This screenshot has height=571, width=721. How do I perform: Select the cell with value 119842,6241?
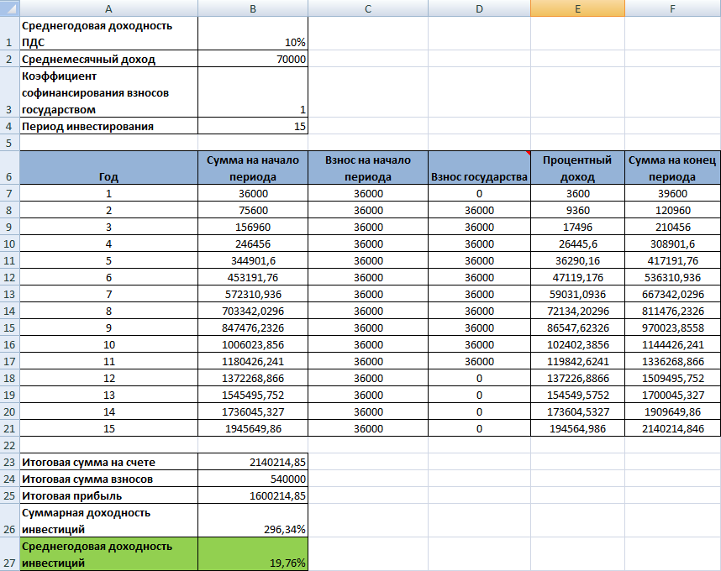[577, 361]
